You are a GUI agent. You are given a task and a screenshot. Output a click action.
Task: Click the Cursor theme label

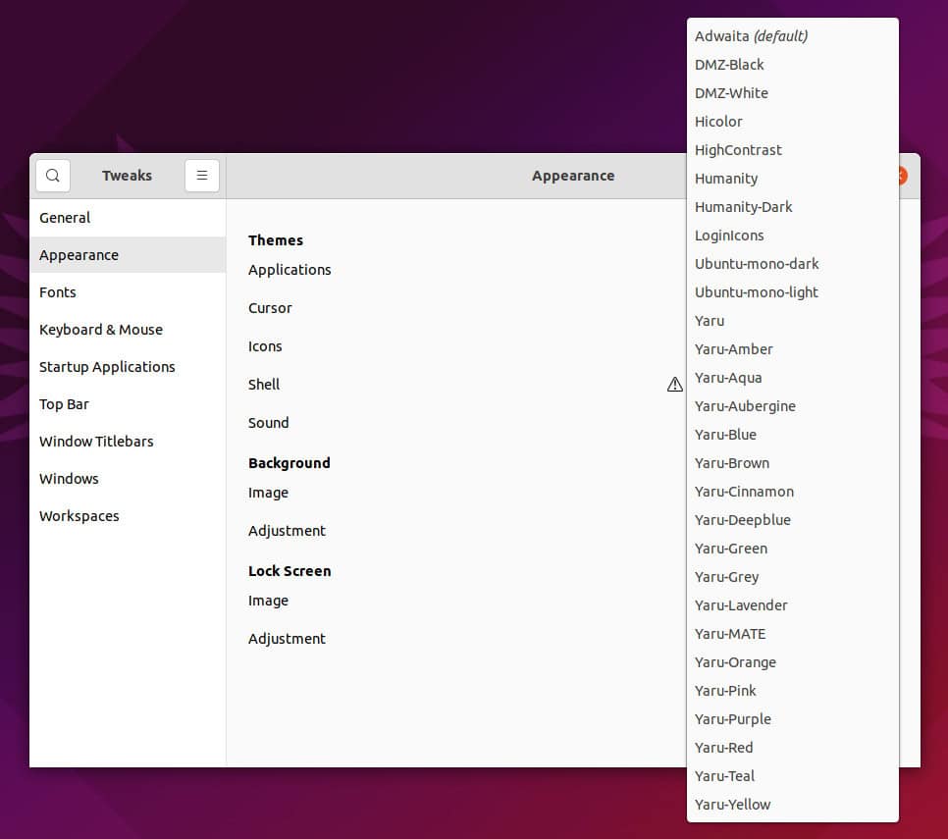pyautogui.click(x=270, y=308)
